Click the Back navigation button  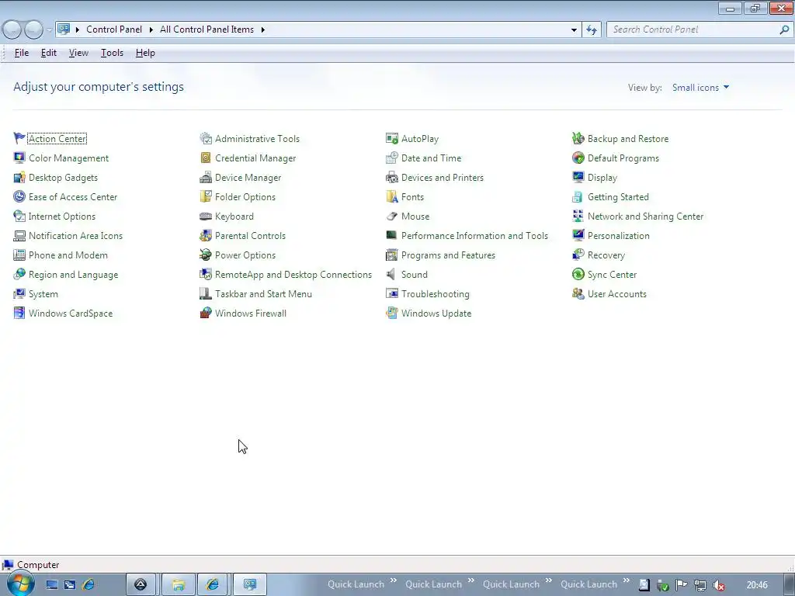pos(12,30)
